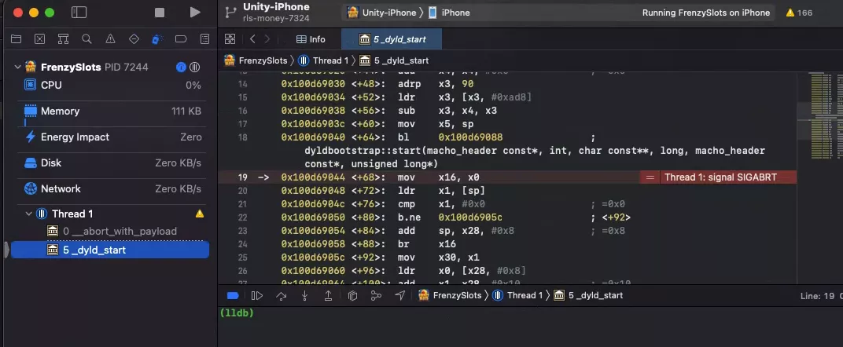Switch to the Info tab
Screen dimensions: 843x347
(311, 39)
